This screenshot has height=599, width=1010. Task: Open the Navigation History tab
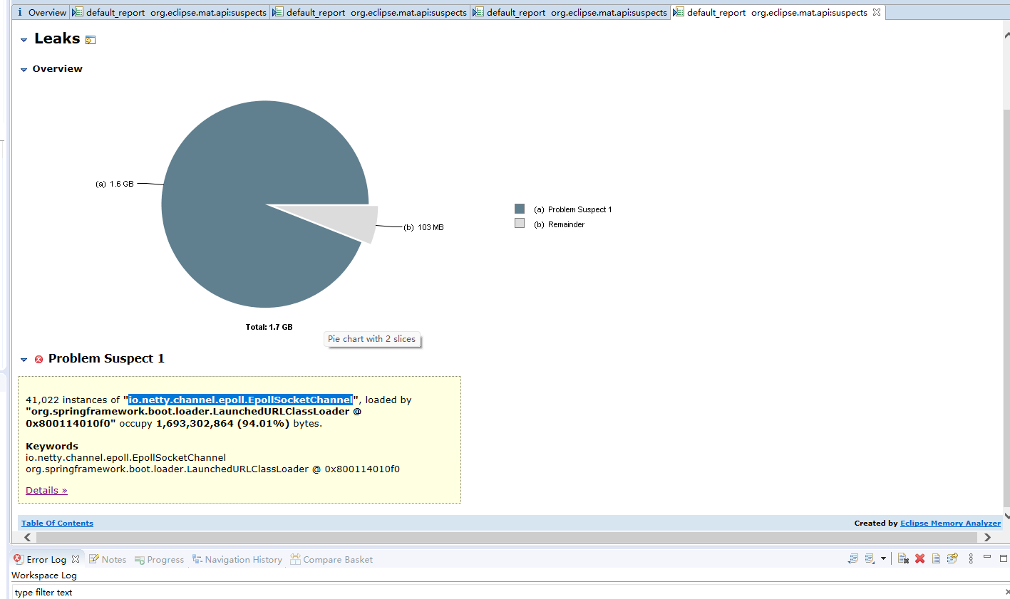coord(237,559)
